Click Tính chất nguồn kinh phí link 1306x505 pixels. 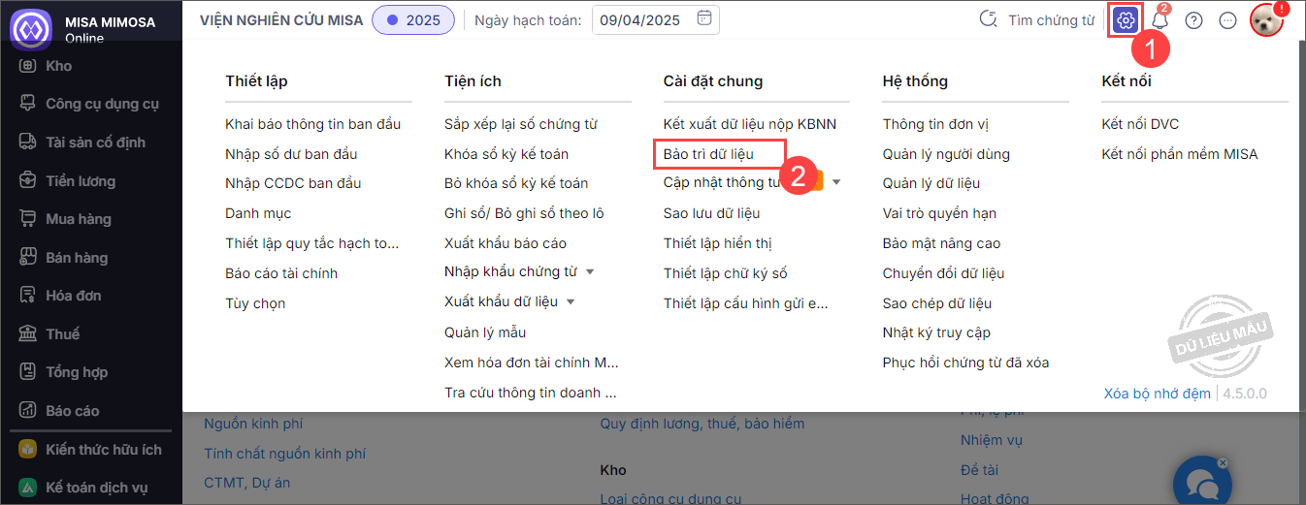[284, 454]
